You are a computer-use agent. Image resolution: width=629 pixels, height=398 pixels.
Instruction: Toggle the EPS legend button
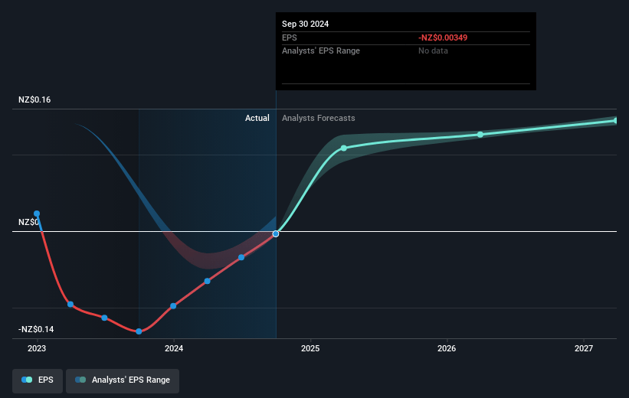[x=38, y=380]
